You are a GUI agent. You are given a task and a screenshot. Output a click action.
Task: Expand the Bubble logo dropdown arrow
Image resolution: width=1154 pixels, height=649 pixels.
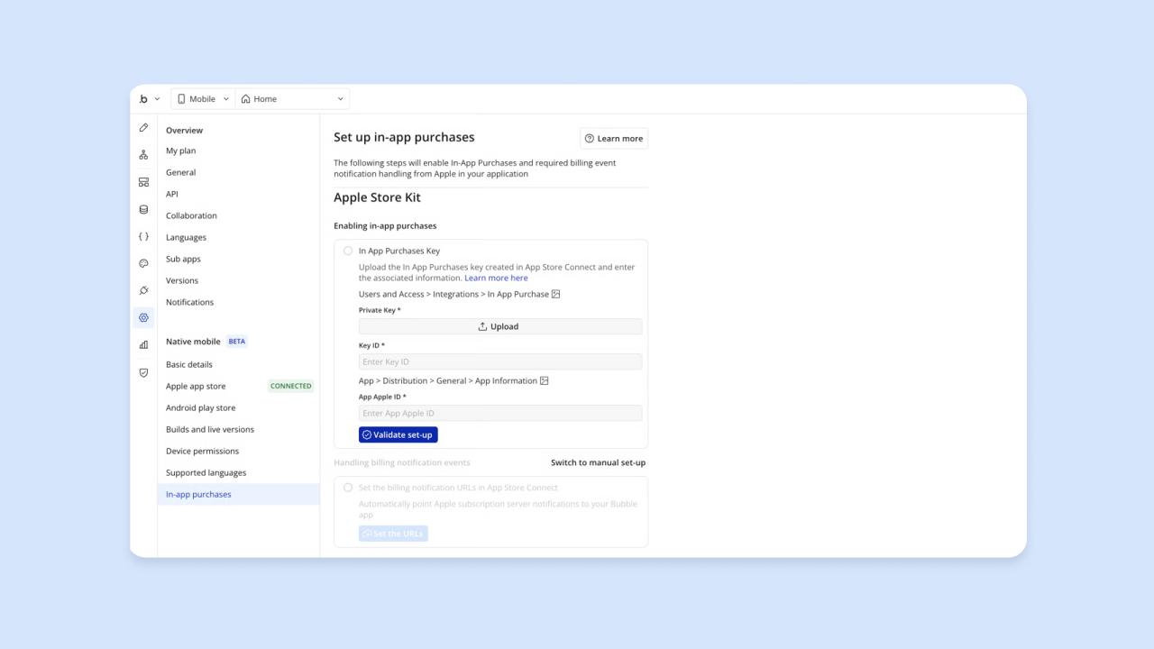[x=157, y=99]
